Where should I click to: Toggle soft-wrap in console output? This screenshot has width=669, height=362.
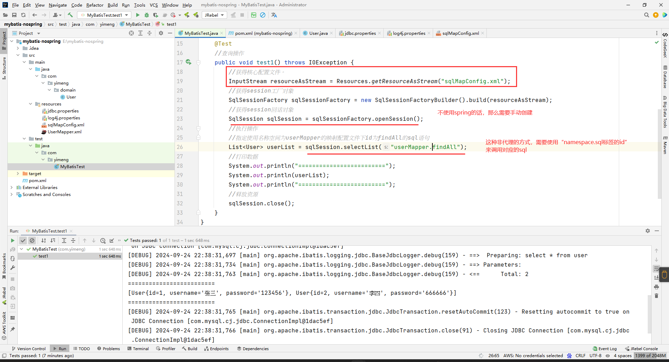coord(656,269)
